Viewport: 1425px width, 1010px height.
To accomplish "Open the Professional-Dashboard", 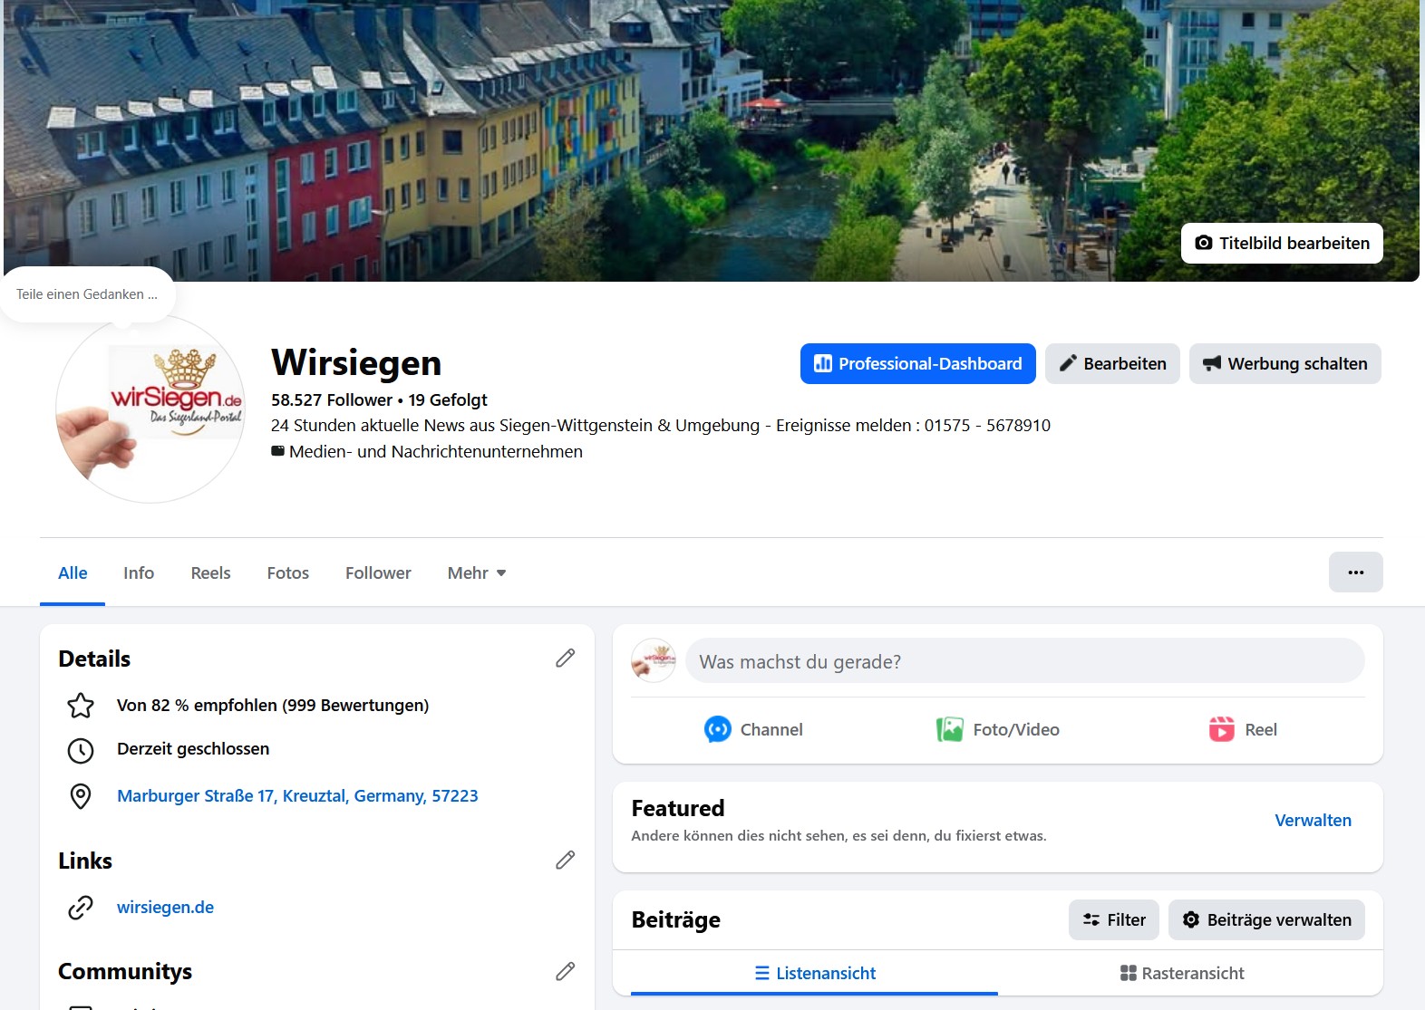I will coord(917,364).
